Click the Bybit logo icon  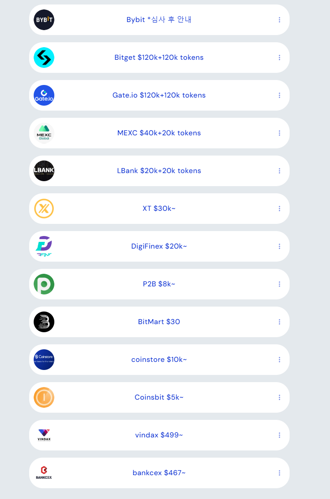tap(44, 20)
